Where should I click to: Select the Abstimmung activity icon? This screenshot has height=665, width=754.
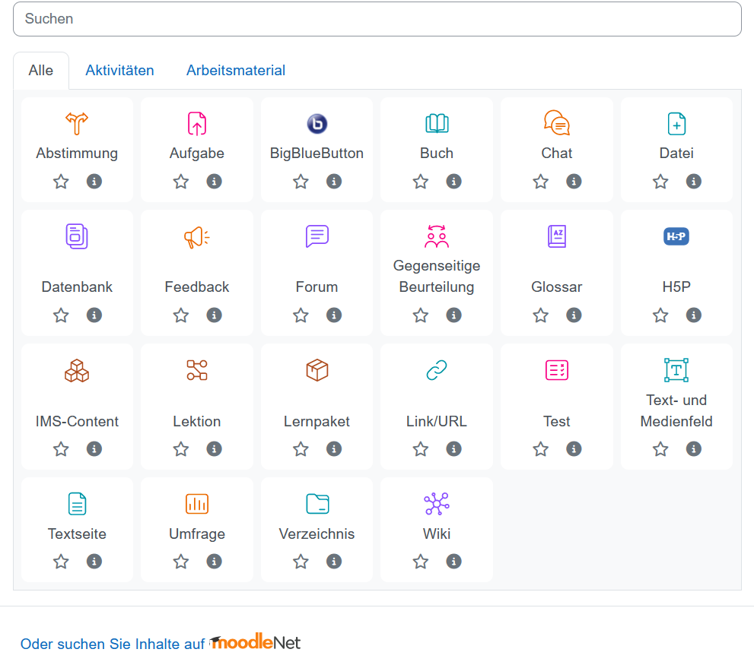pos(77,123)
